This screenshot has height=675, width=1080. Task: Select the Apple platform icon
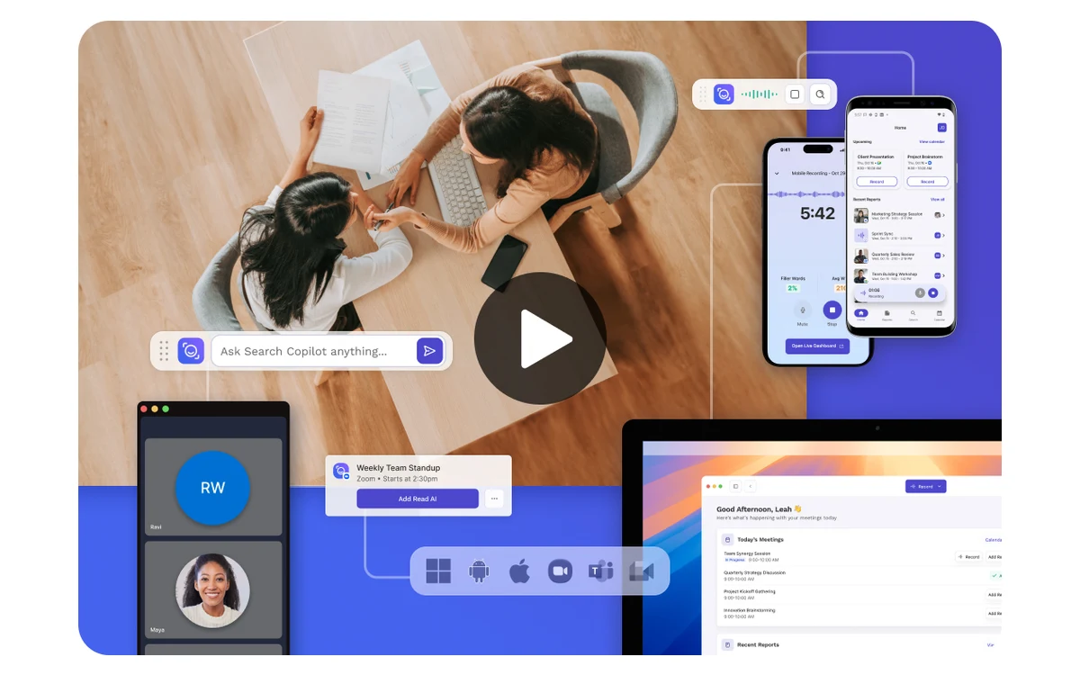coord(519,571)
